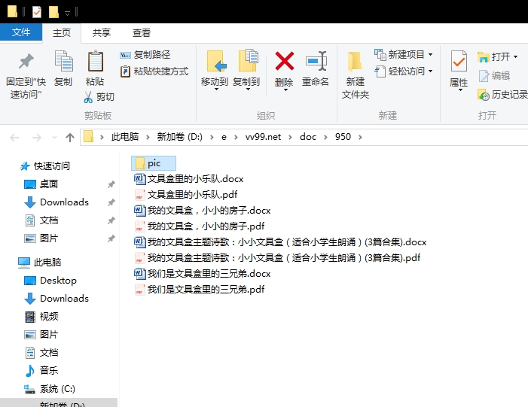Select 我的文具盒，小小的房子.pdf
Screen dimensions: 528x407
200,226
